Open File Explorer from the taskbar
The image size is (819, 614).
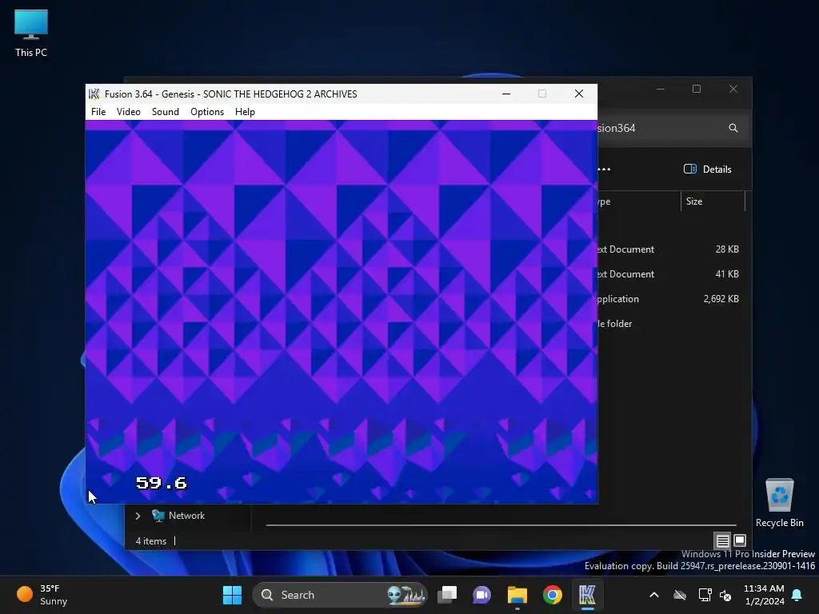[517, 595]
